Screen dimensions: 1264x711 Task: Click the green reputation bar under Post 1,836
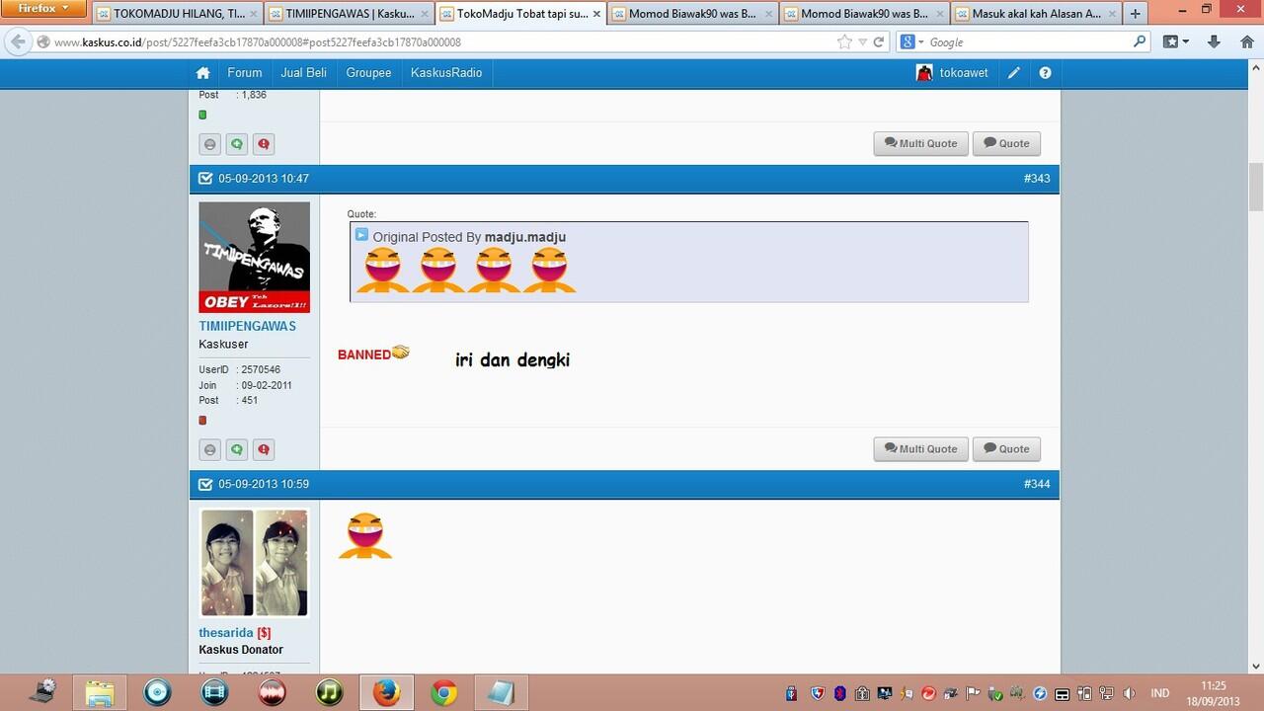(202, 115)
